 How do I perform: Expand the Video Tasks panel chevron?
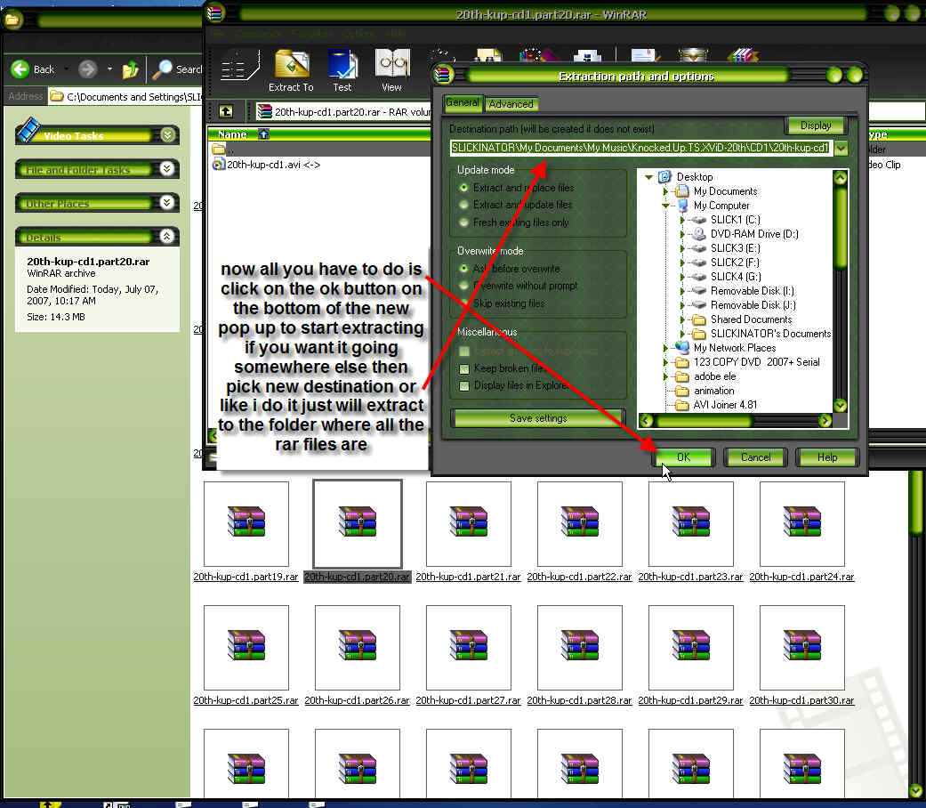click(x=168, y=135)
